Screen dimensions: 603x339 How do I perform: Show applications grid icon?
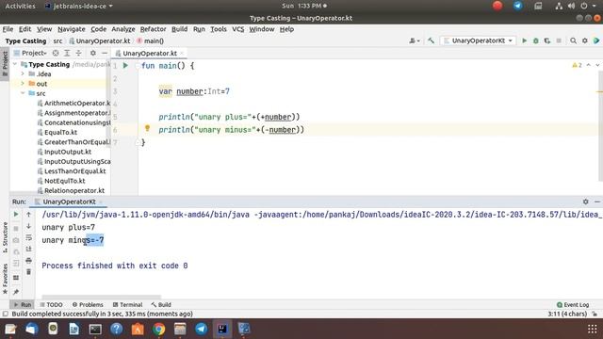(x=593, y=329)
